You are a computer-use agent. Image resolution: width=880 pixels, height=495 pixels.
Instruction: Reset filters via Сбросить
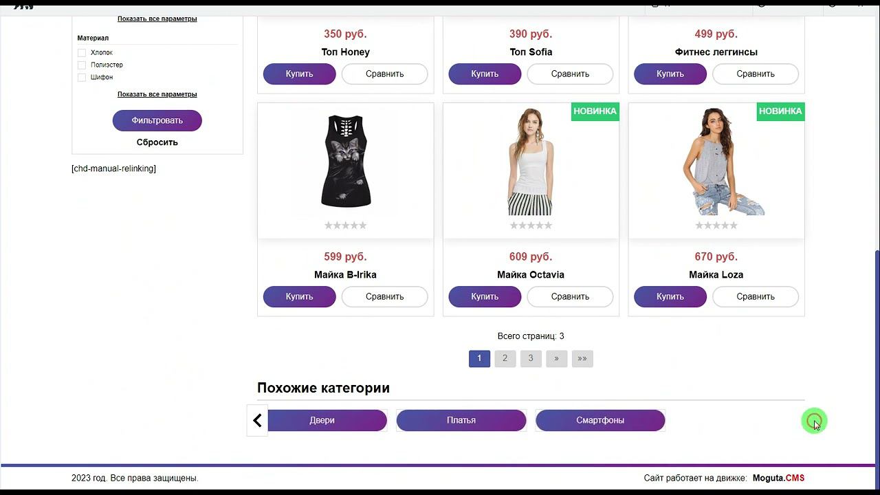click(157, 142)
